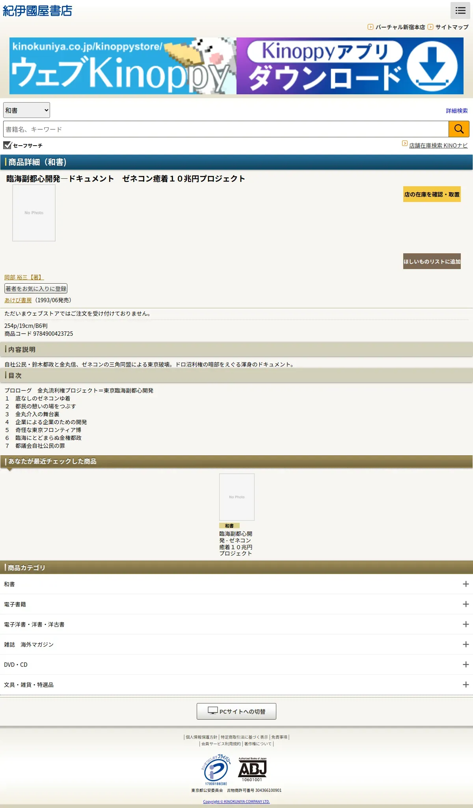Click the 内容説明 section header
473x808 pixels.
point(236,349)
